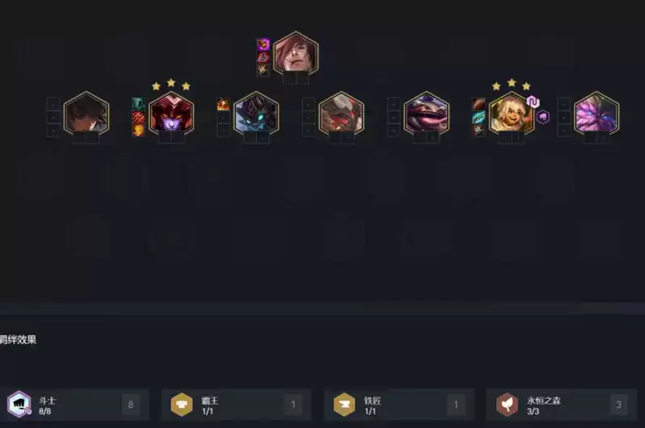Click the 永恒之森 leaf trait icon
Screen dimensions: 645x428
coord(507,405)
